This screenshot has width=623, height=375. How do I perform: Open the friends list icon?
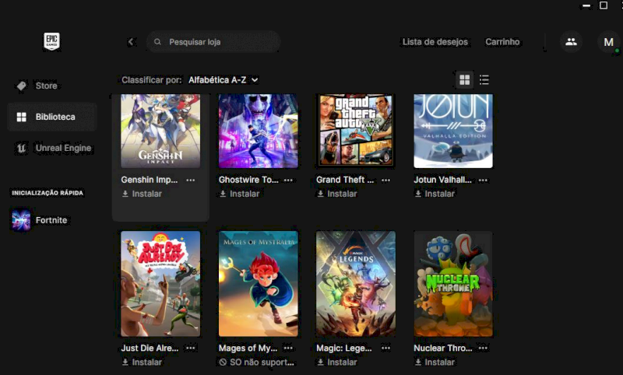click(571, 42)
